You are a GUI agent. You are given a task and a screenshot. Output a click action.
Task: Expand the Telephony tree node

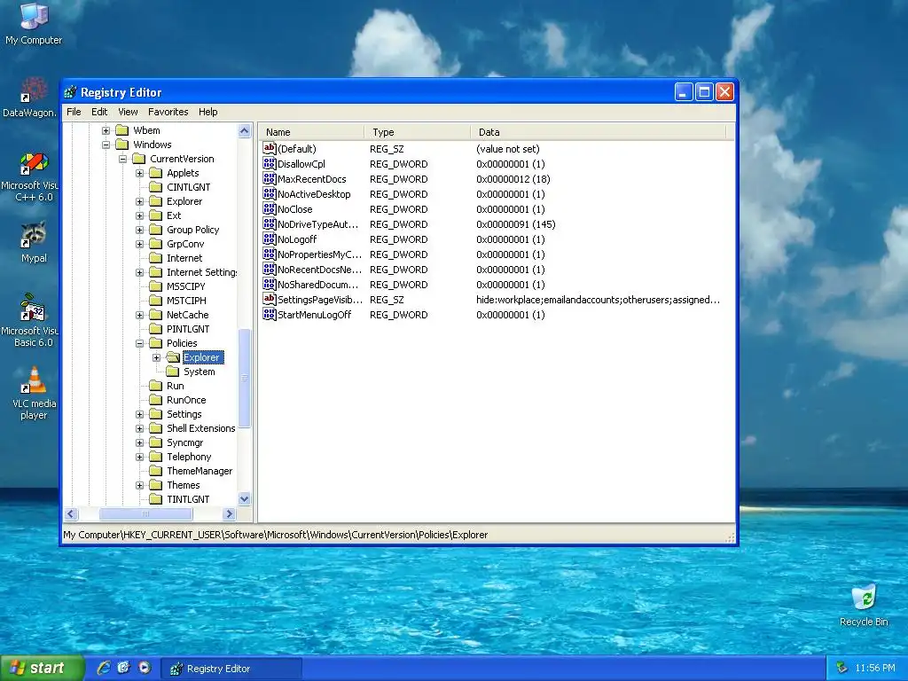[139, 457]
